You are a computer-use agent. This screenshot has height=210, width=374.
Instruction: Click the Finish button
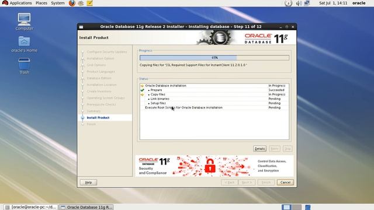266,183
